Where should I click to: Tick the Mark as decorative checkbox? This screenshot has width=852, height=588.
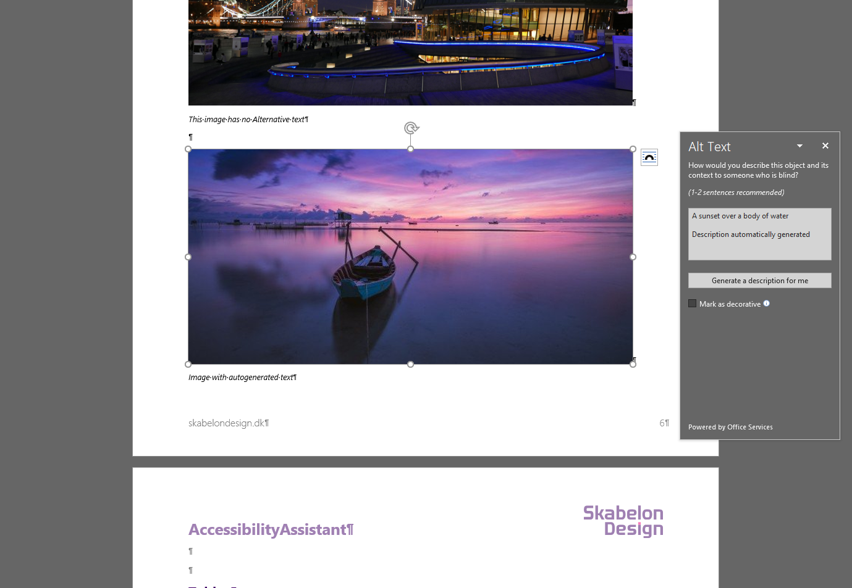click(x=692, y=304)
